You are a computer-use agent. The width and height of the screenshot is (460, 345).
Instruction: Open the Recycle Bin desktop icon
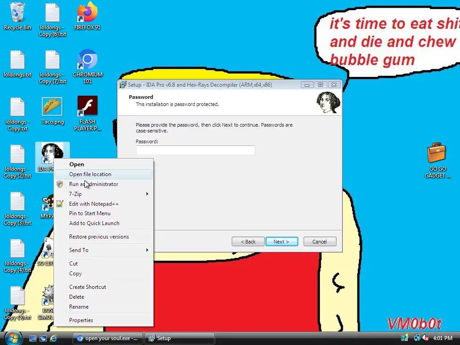[x=18, y=17]
